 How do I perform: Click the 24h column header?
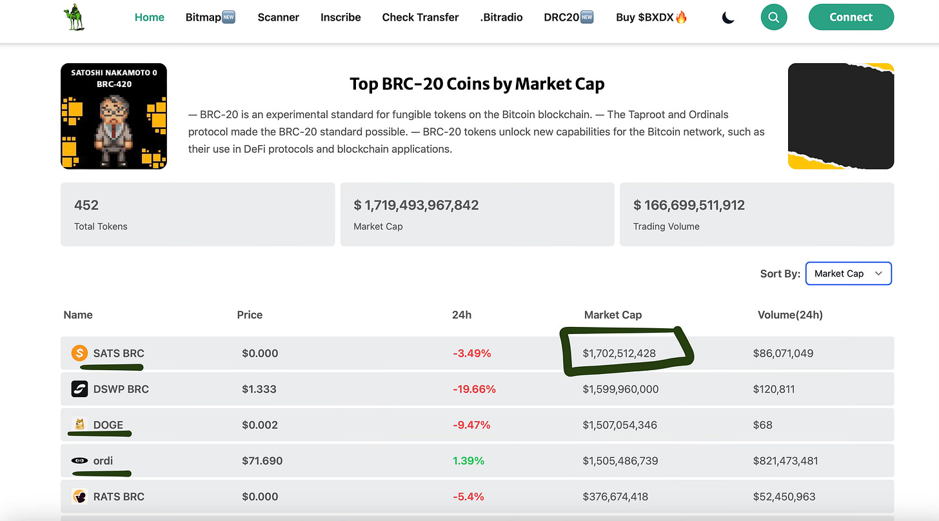coord(462,315)
